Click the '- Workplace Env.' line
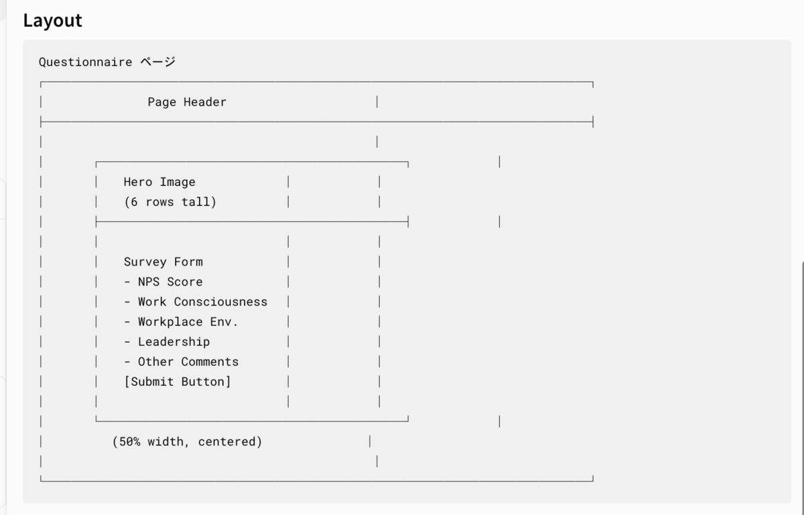 point(181,322)
